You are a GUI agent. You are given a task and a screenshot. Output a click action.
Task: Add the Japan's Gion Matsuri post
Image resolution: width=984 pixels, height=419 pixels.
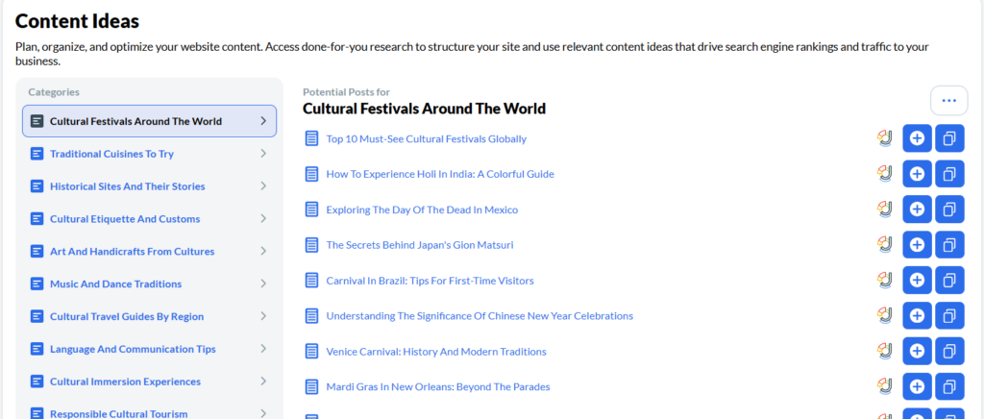(x=917, y=245)
